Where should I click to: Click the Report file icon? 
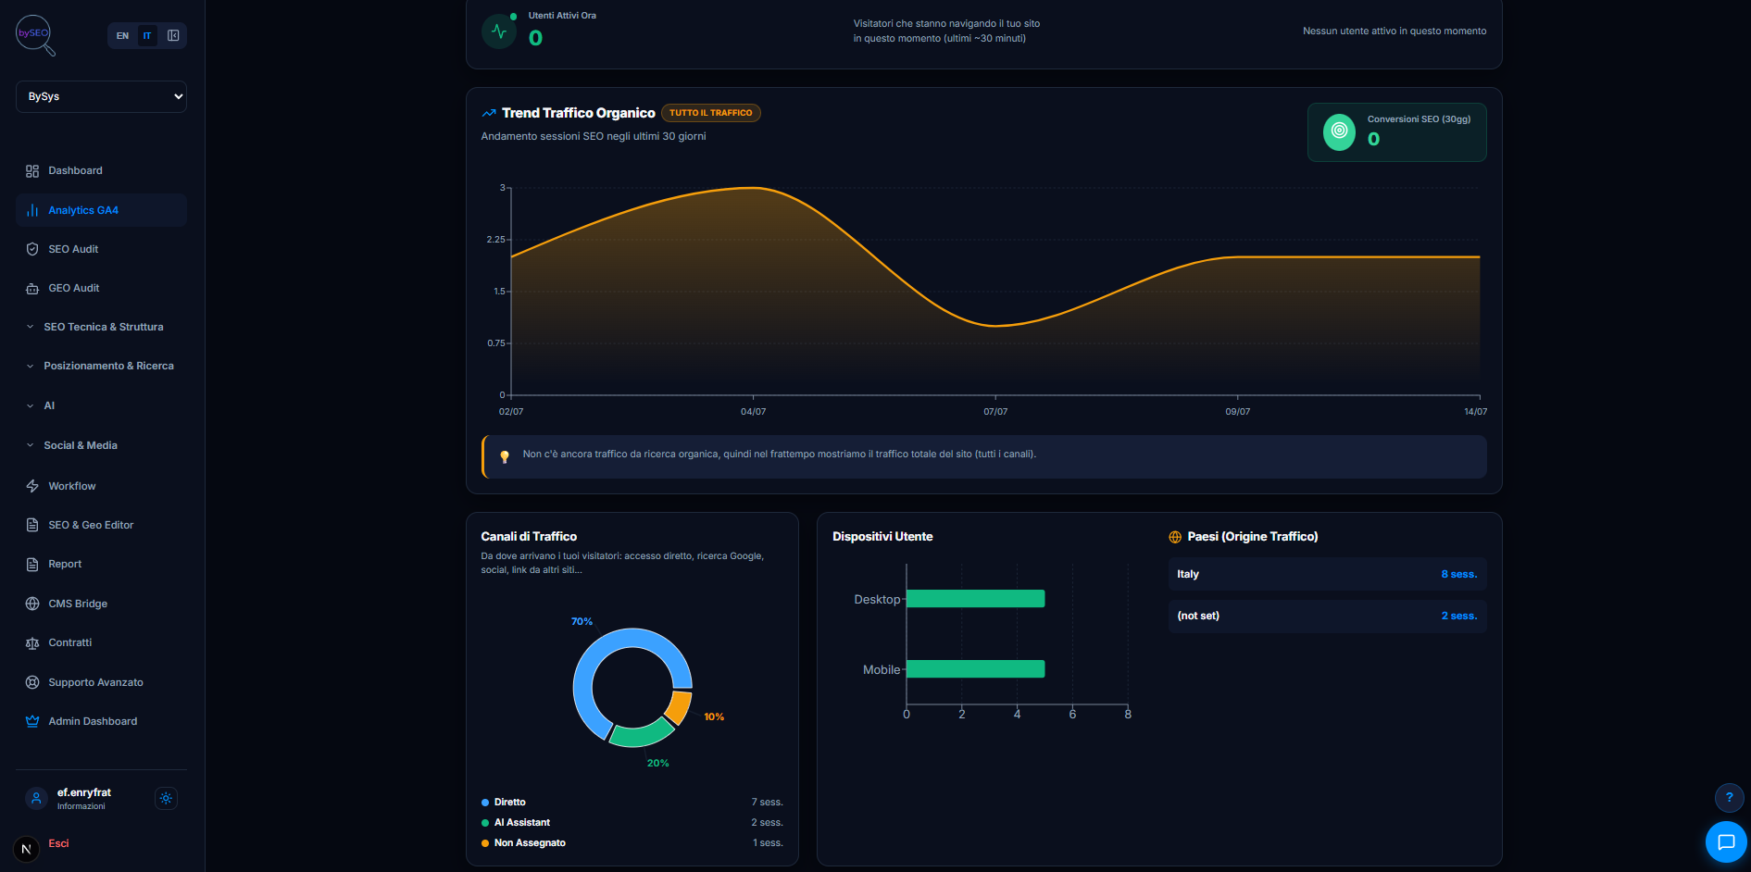[32, 564]
